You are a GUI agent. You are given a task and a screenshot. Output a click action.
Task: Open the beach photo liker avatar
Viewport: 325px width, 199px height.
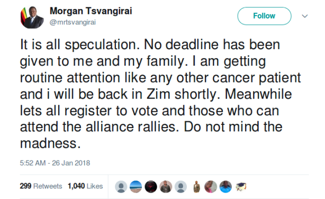click(136, 186)
